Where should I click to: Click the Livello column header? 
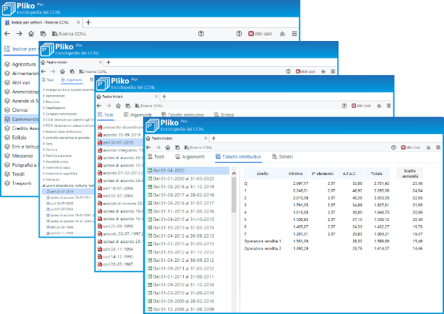(x=262, y=173)
